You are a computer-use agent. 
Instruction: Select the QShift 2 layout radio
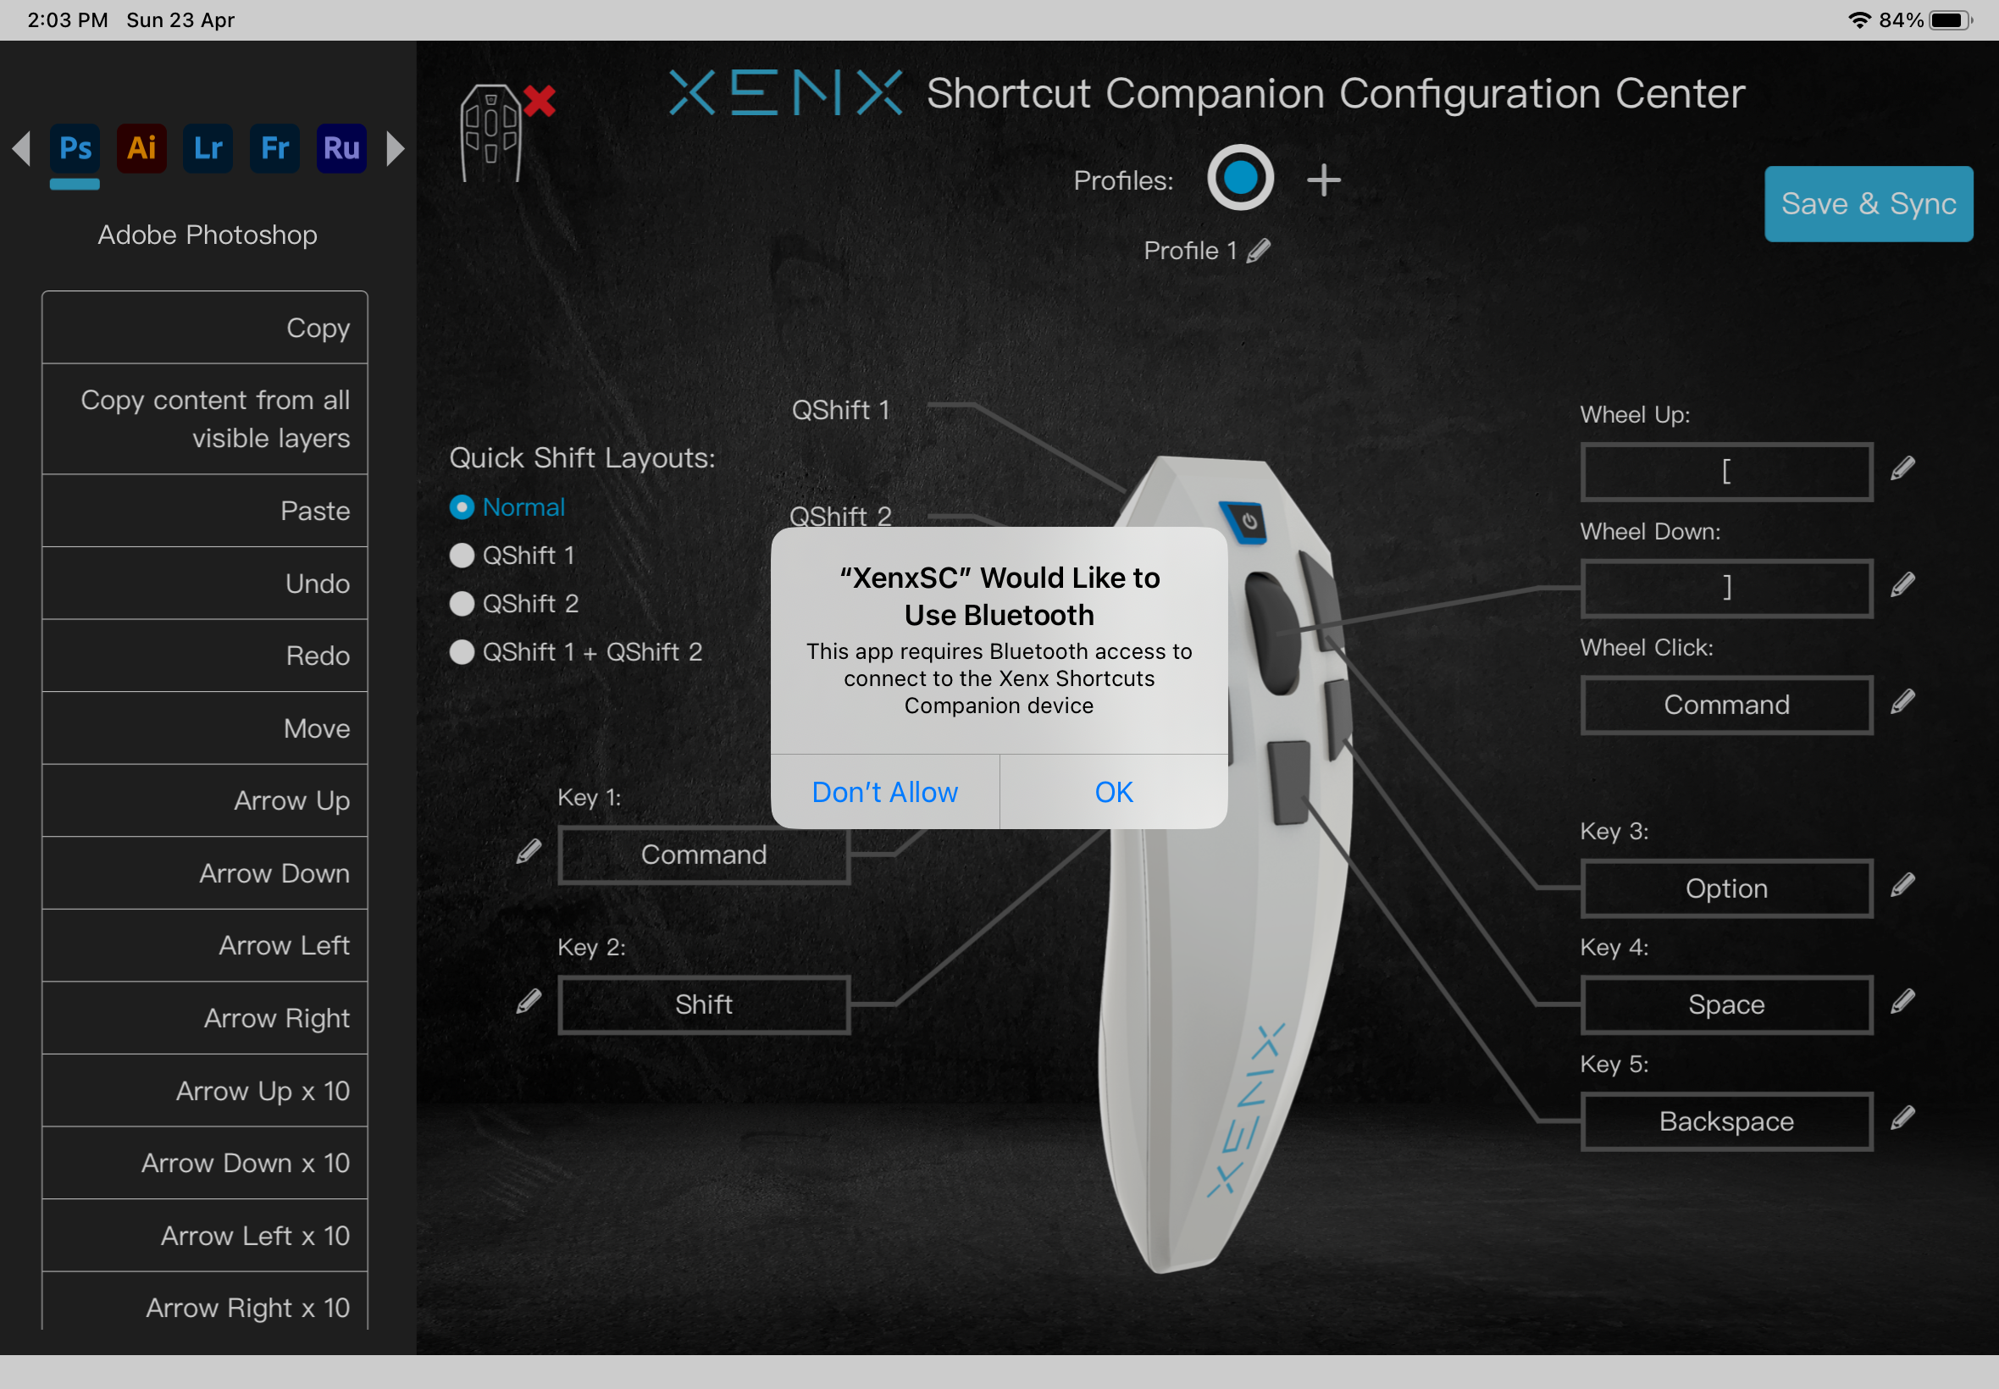[x=513, y=604]
